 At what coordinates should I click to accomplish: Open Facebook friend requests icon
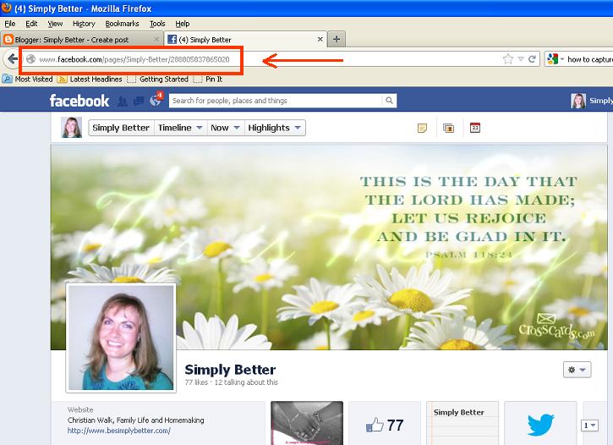point(123,102)
